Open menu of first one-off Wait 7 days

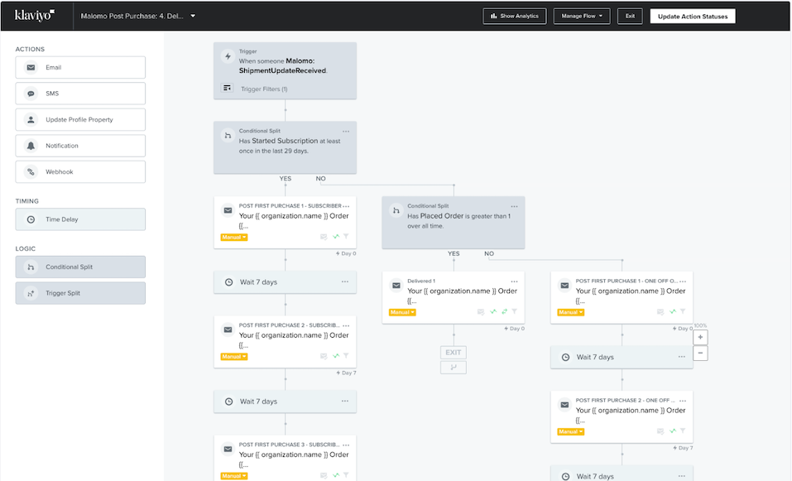(x=682, y=357)
